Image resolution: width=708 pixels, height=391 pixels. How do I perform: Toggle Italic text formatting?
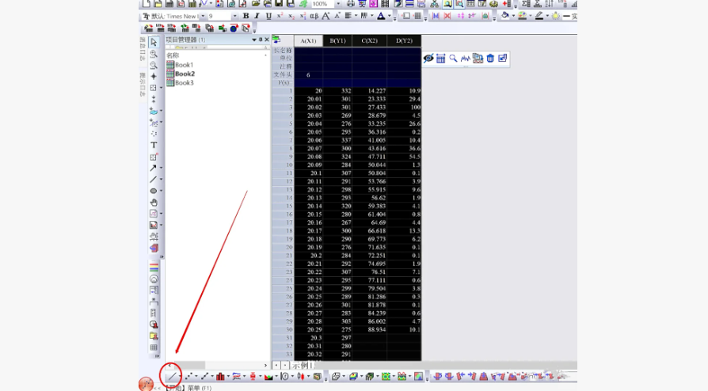tap(257, 16)
